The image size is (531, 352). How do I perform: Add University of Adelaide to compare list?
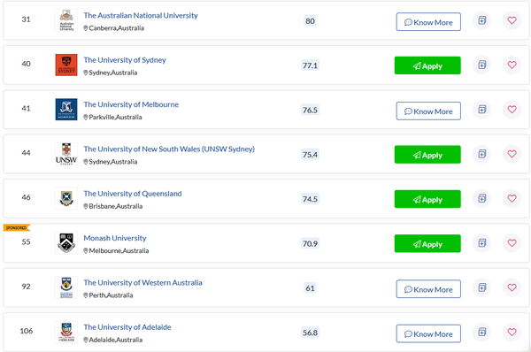(482, 332)
